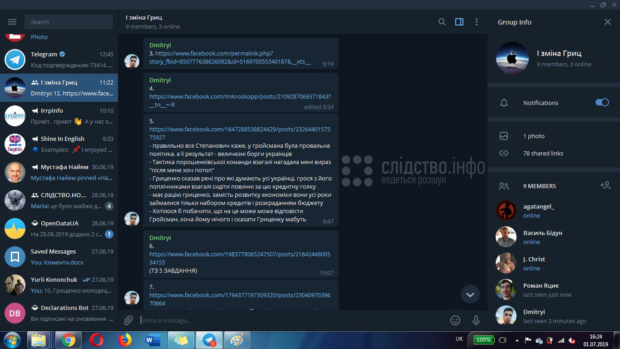Open Василь Бідун member profile
Screen dimensions: 620x349
[554, 237]
